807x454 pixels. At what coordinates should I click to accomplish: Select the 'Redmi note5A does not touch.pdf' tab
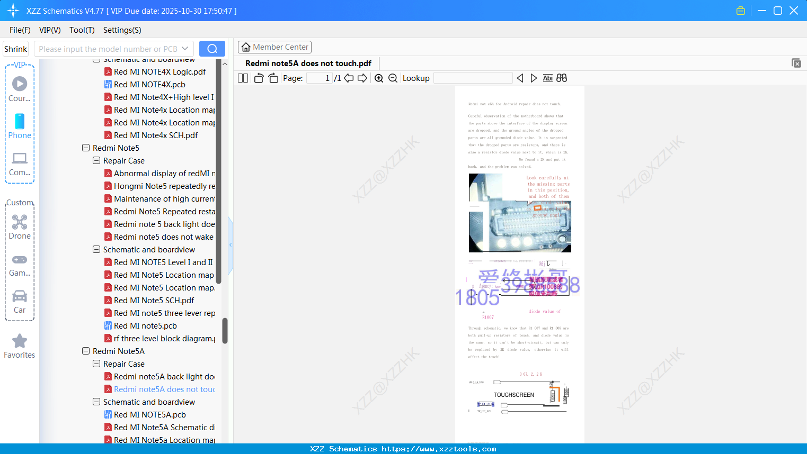coord(308,63)
